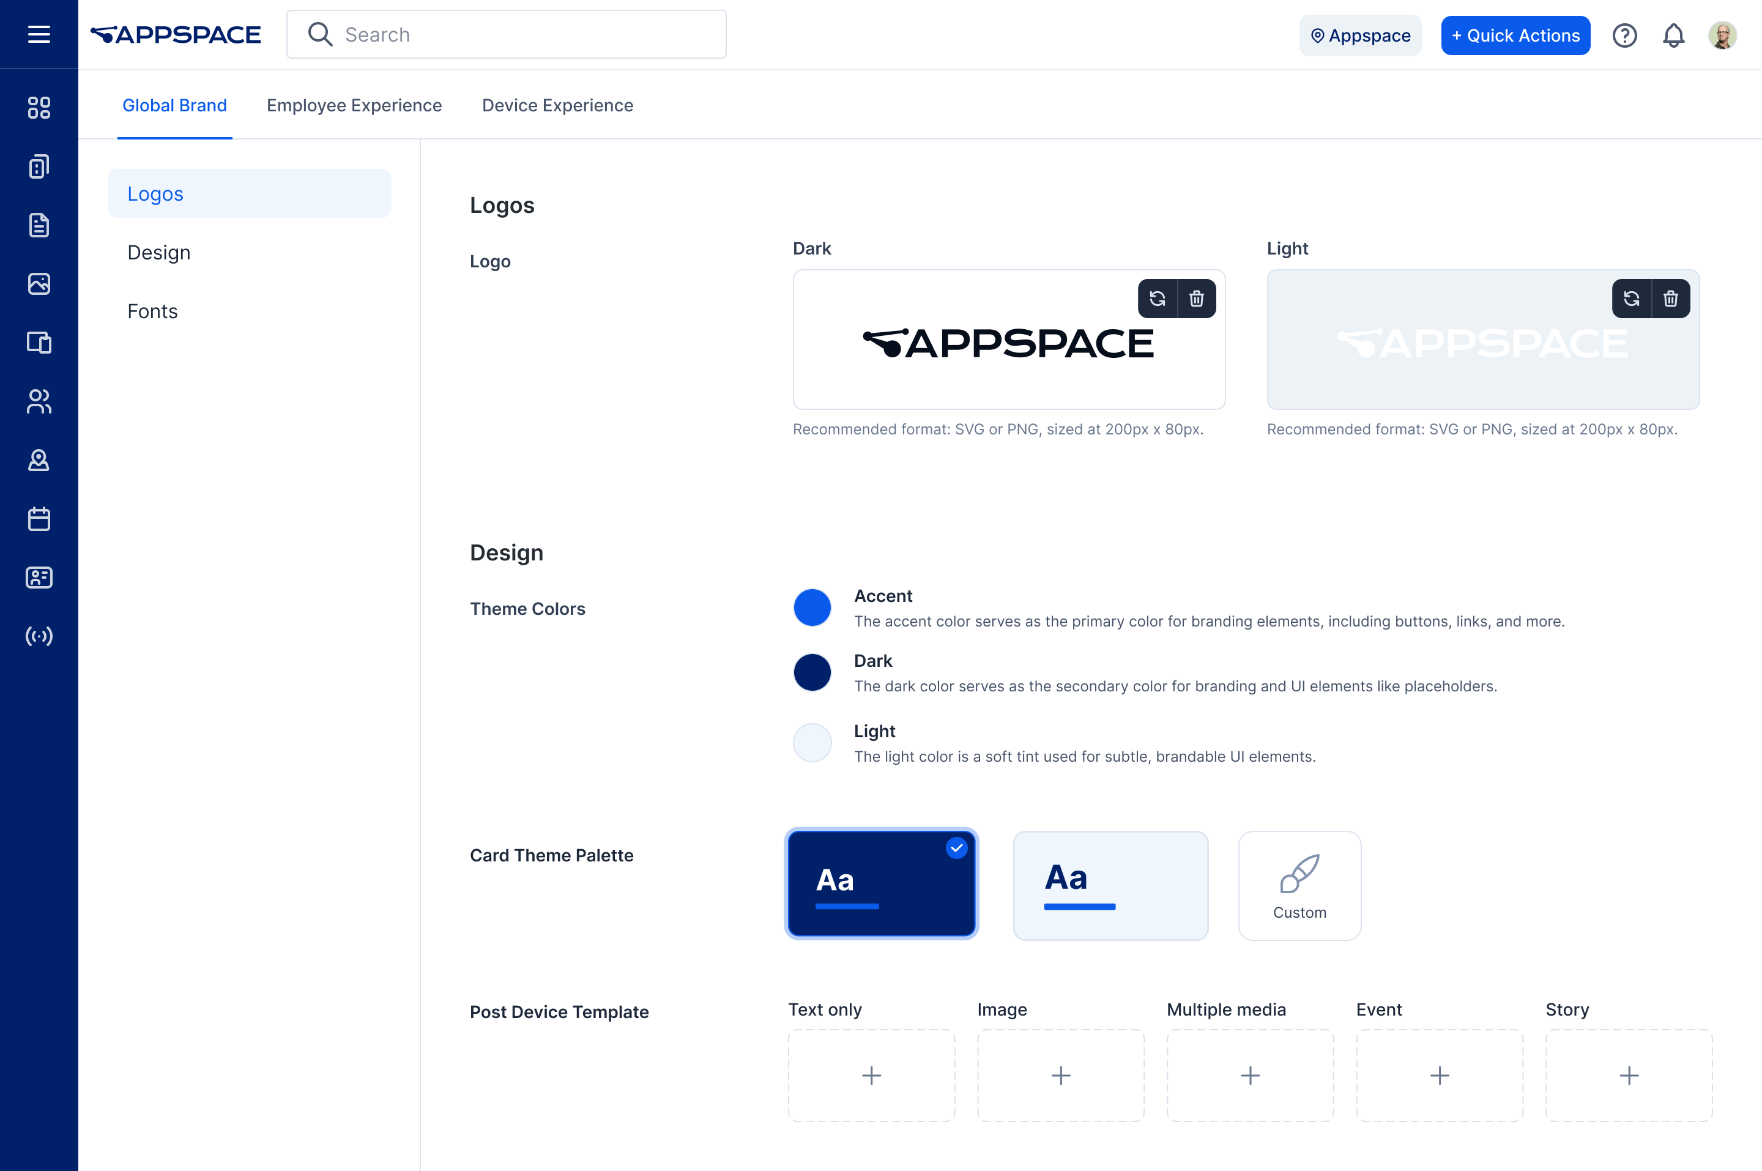Choose the Custom card theme palette
Screen dimensions: 1762x1171
coord(1299,885)
